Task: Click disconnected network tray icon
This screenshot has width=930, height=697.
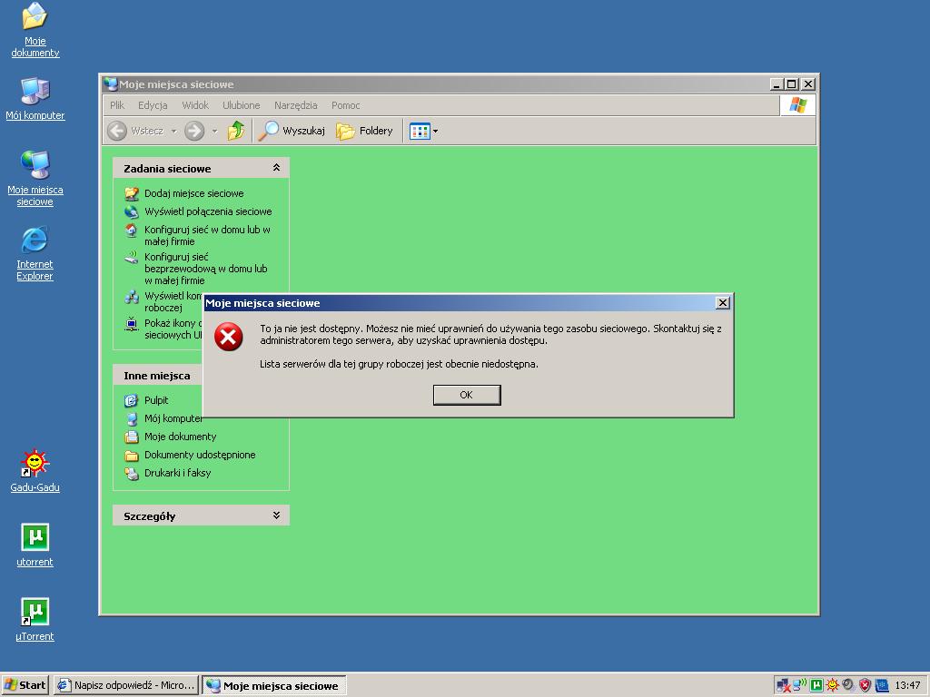Action: [784, 686]
